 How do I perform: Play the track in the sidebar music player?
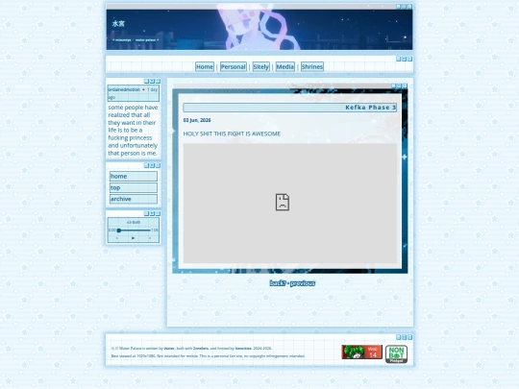(x=133, y=238)
